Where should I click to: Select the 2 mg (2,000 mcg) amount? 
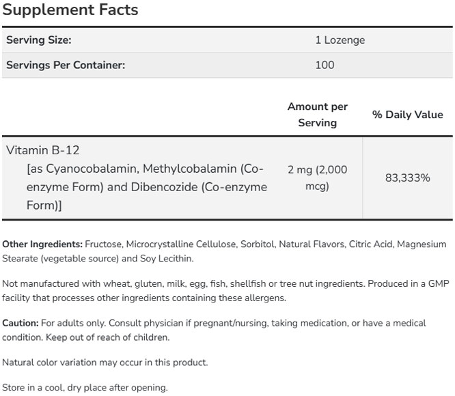[317, 178]
